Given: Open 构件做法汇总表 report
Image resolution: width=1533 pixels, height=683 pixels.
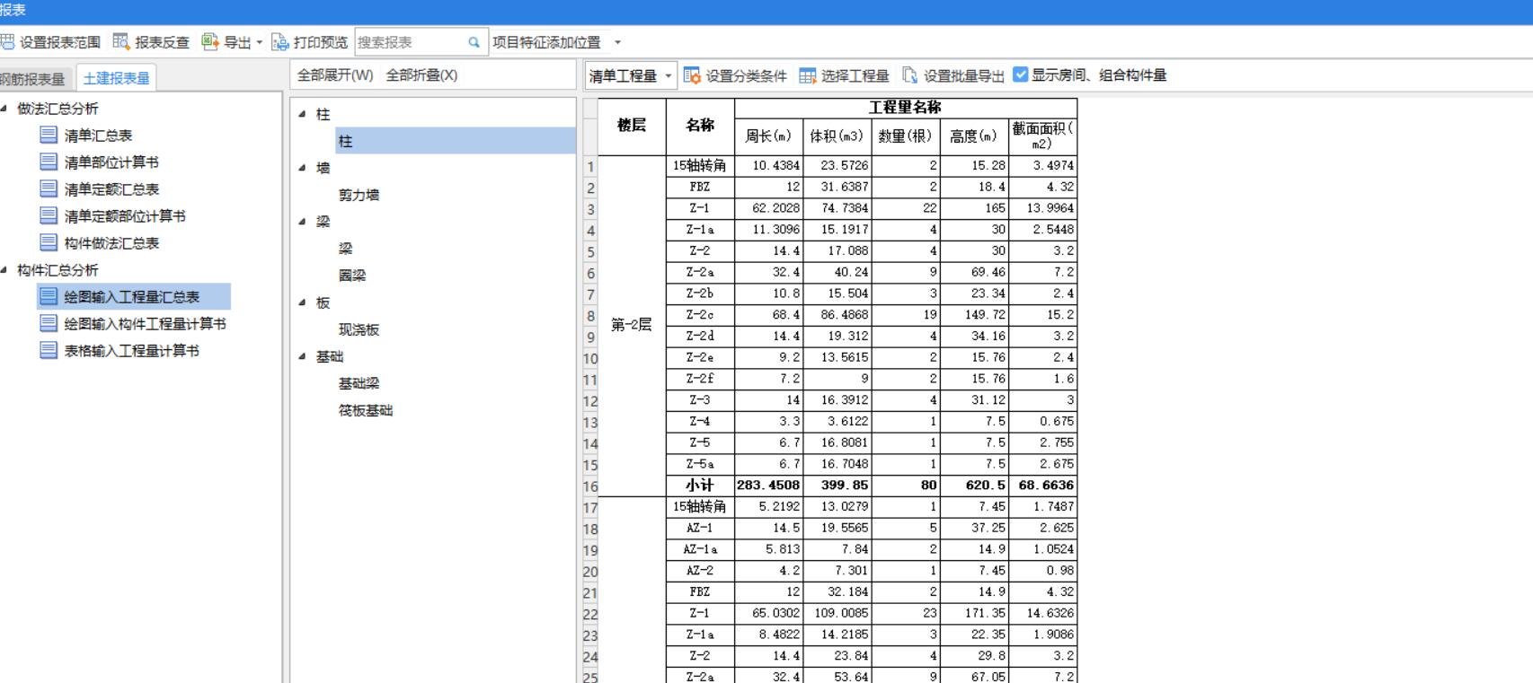Looking at the screenshot, I should click(111, 243).
